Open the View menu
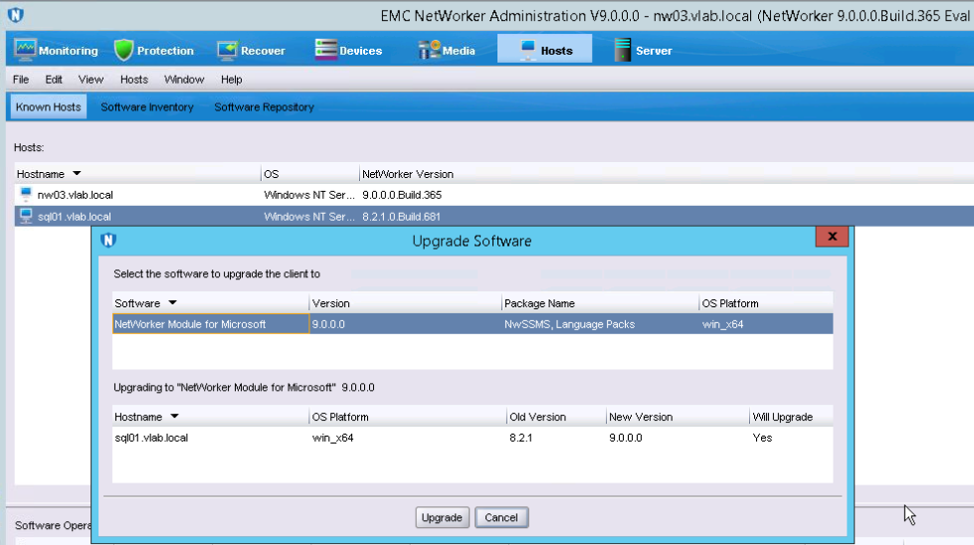This screenshot has width=974, height=545. click(91, 80)
